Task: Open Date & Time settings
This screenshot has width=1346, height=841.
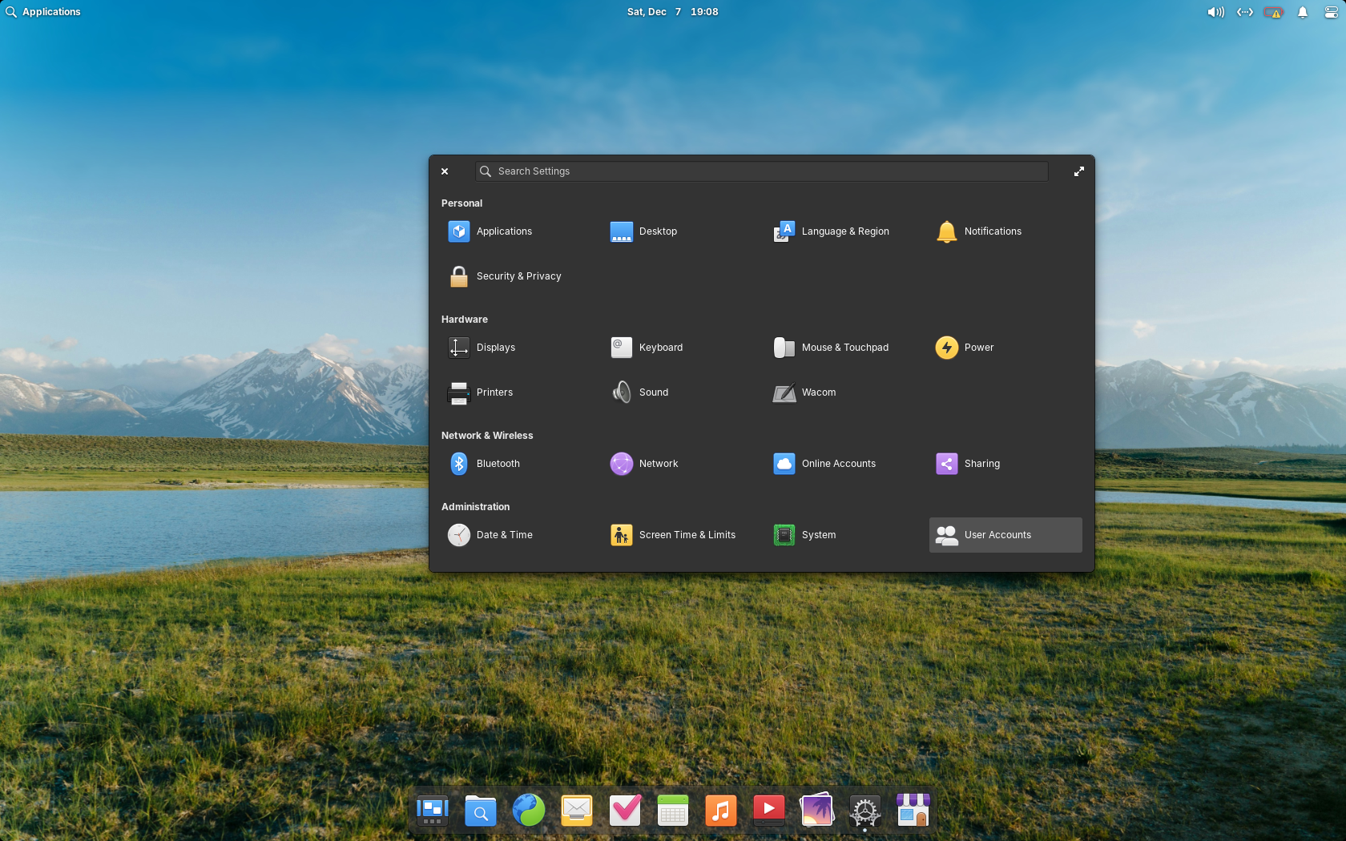Action: 518,535
